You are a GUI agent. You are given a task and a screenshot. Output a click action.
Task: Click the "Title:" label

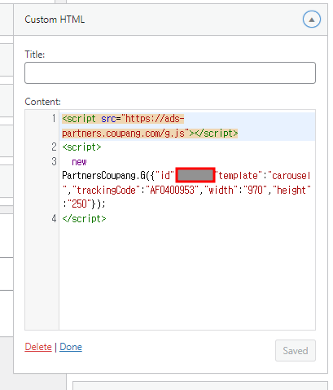(35, 55)
